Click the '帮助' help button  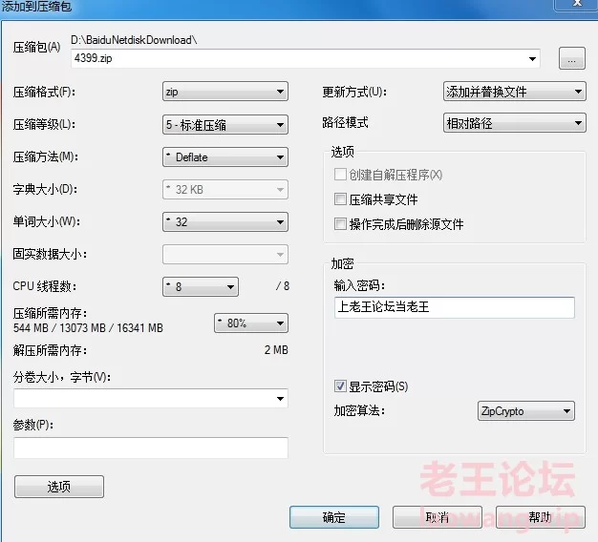coord(541,517)
